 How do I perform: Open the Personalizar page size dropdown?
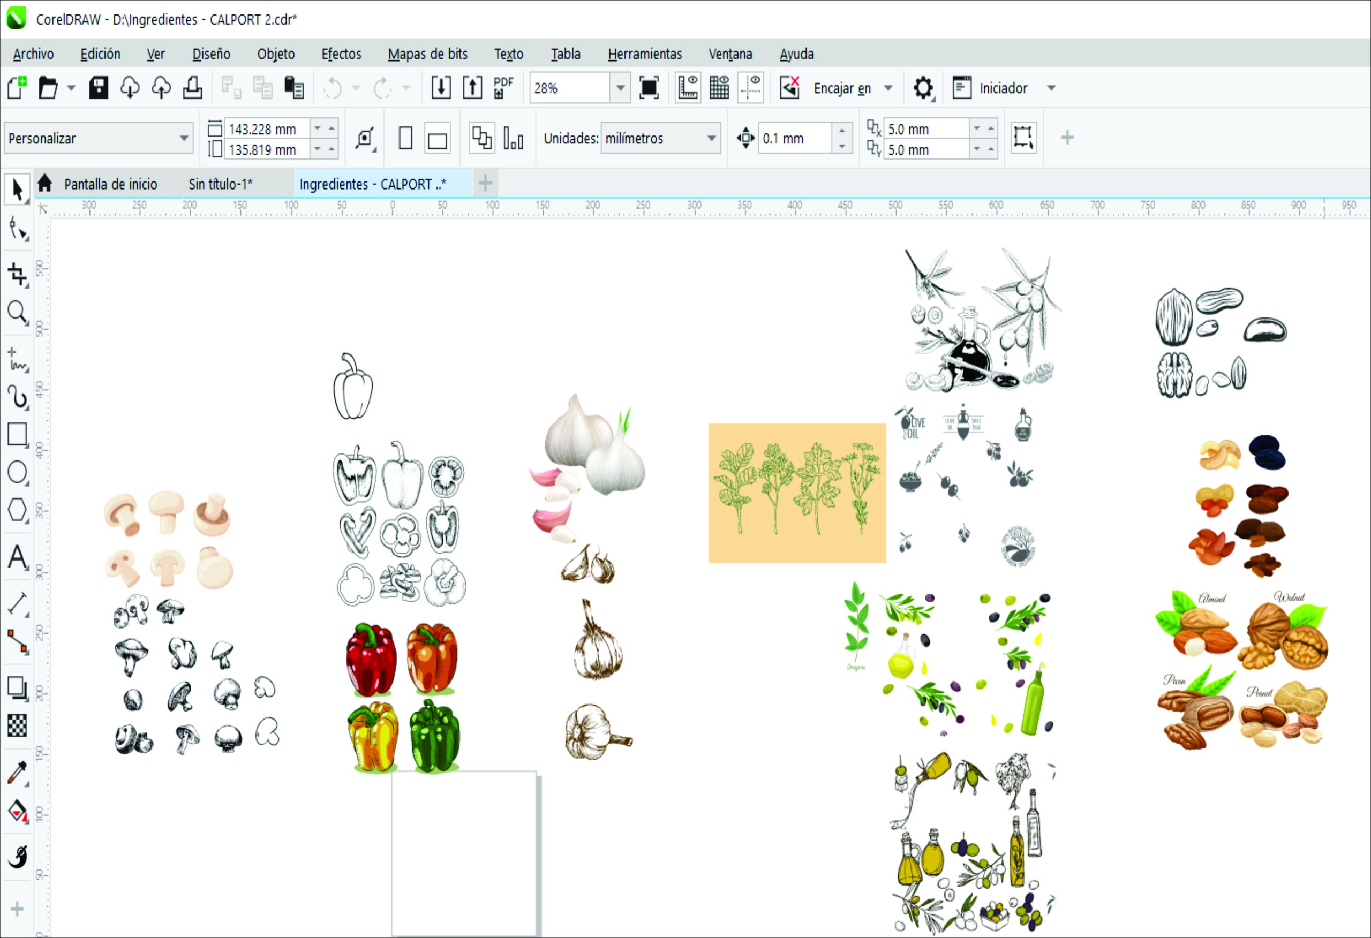click(184, 139)
